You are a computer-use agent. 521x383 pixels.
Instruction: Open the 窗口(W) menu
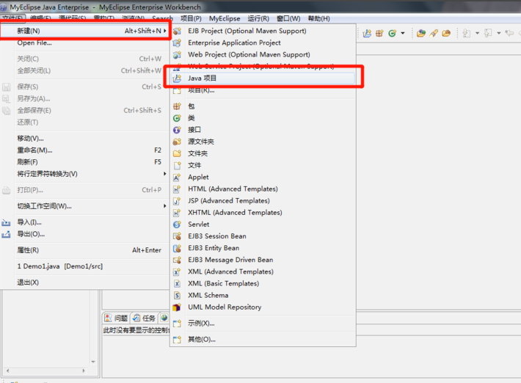pyautogui.click(x=288, y=18)
